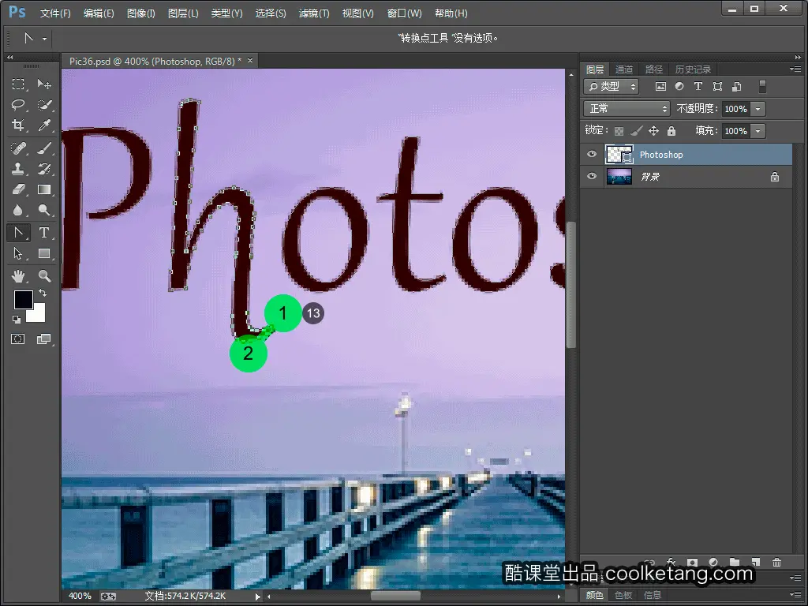
Task: Select the Eraser tool
Action: [x=19, y=189]
